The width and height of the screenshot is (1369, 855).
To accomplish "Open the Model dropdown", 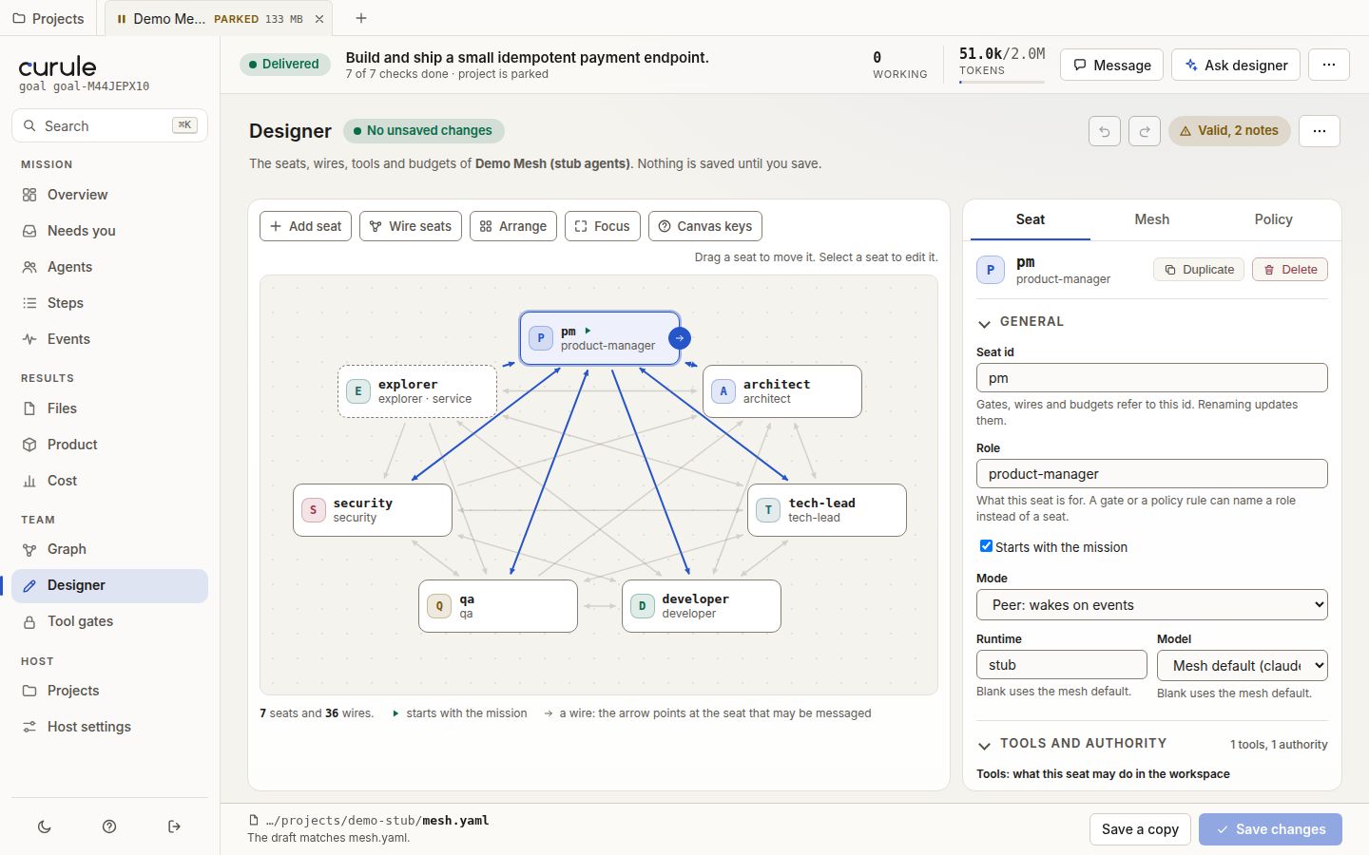I will click(1243, 666).
